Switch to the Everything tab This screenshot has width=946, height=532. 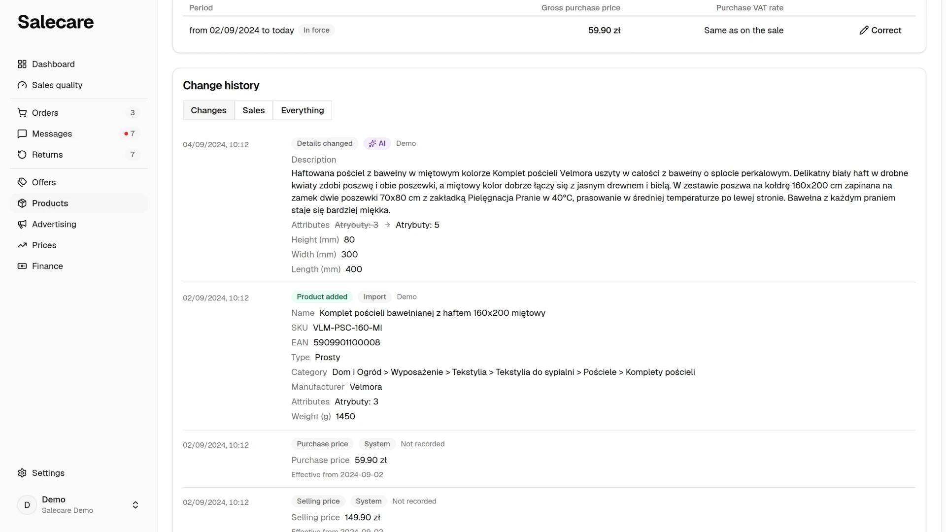[303, 110]
